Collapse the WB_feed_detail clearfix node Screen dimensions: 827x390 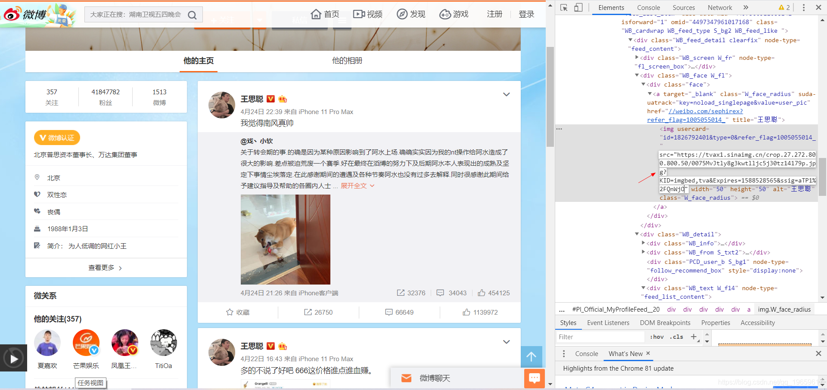tap(631, 40)
